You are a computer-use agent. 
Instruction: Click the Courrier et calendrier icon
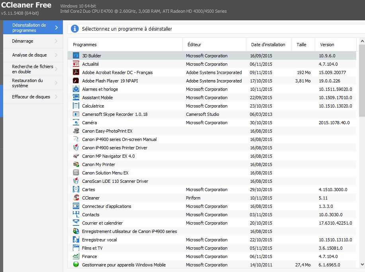(x=76, y=223)
